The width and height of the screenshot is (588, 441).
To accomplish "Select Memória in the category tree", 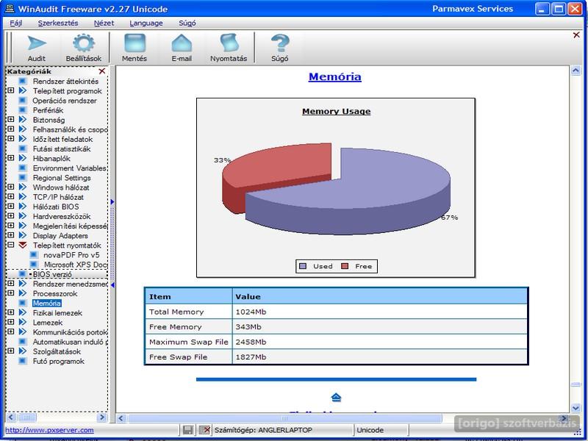I will [47, 303].
